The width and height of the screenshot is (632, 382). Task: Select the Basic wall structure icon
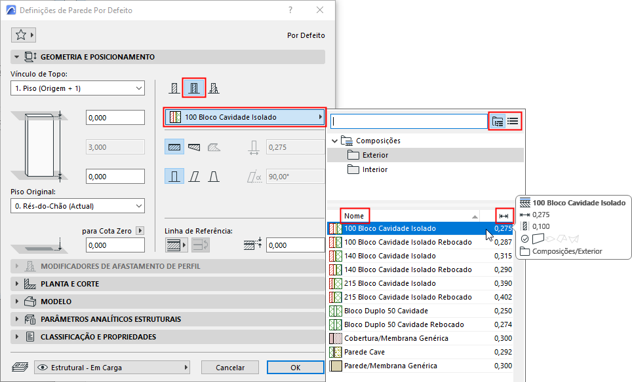174,88
